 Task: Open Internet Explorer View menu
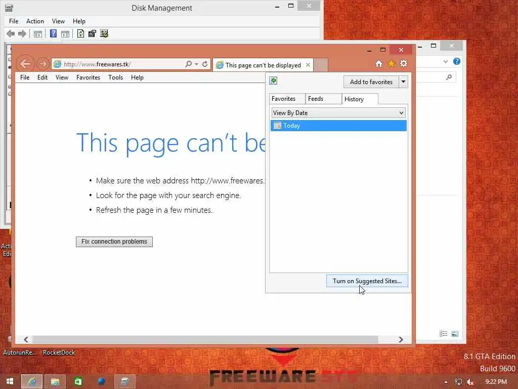click(x=62, y=77)
